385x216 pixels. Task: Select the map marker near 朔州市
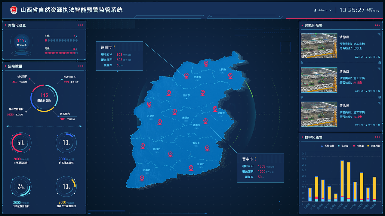(x=186, y=75)
